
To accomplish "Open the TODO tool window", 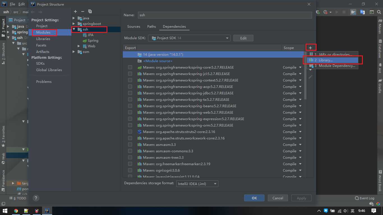I will pyautogui.click(x=18, y=198).
